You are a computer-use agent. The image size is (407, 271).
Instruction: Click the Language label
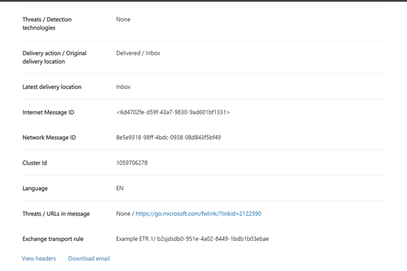click(x=35, y=188)
